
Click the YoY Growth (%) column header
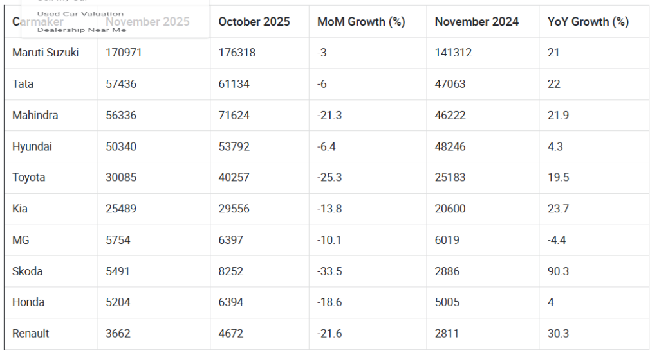pos(588,21)
